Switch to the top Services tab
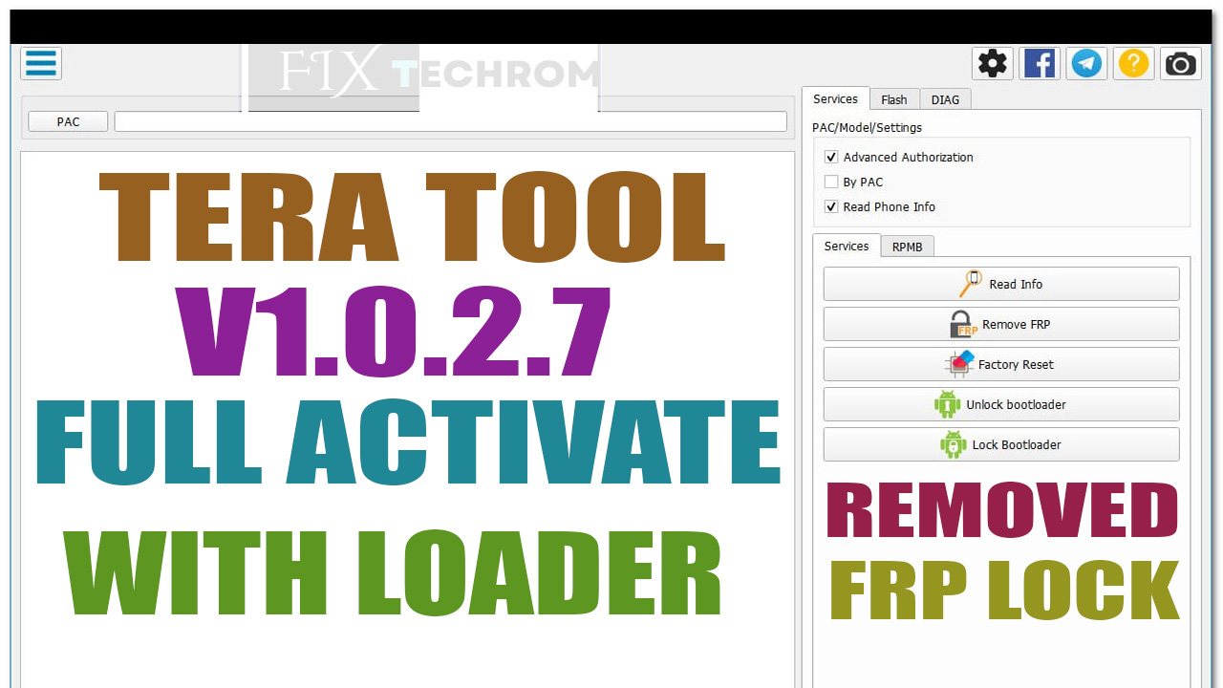 (835, 98)
